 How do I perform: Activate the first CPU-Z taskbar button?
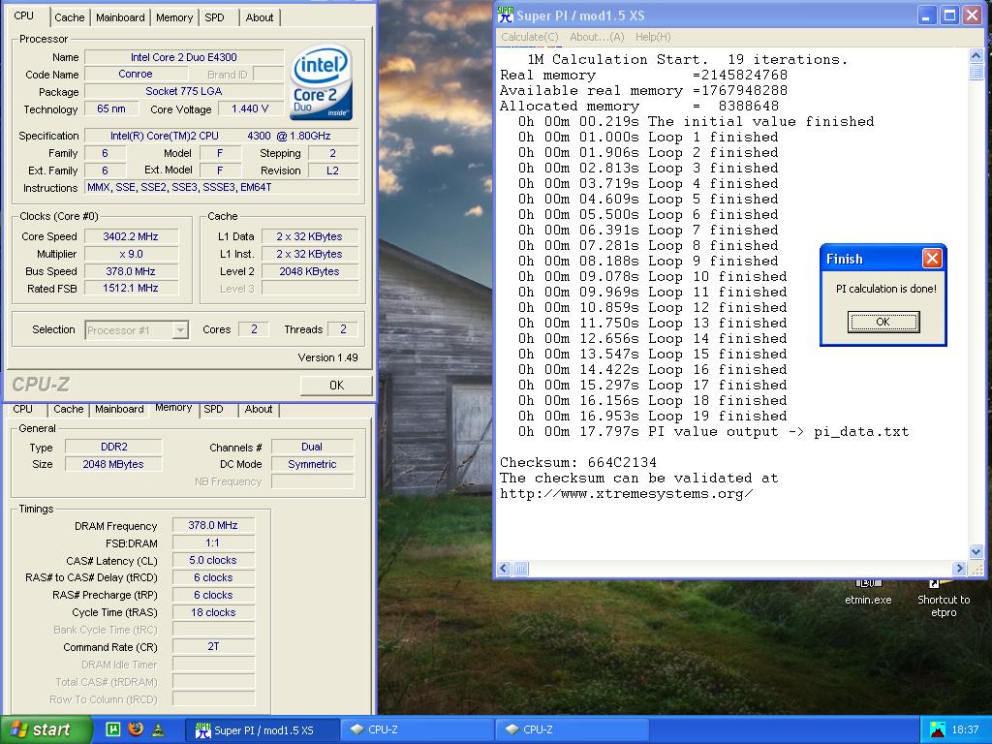pyautogui.click(x=417, y=730)
